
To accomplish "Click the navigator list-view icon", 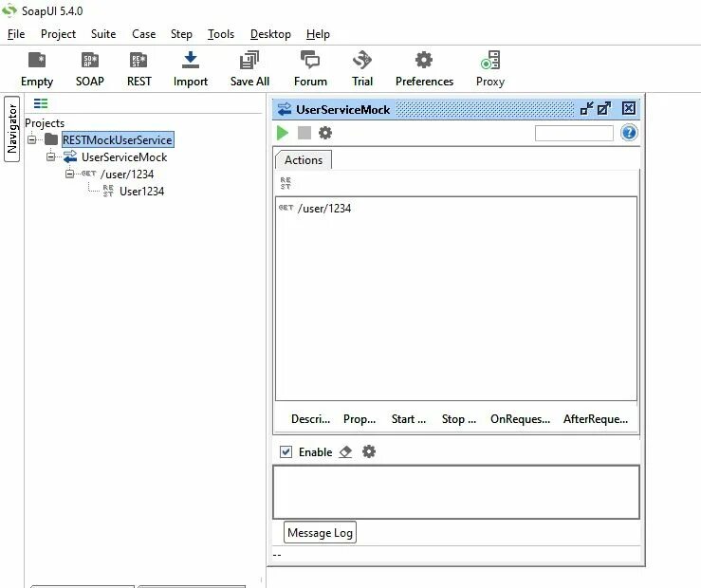I will click(41, 103).
